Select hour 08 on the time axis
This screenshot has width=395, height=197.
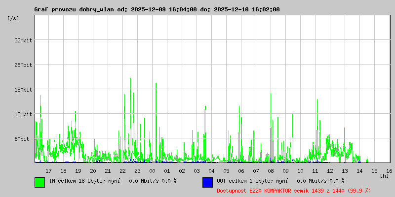271,171
